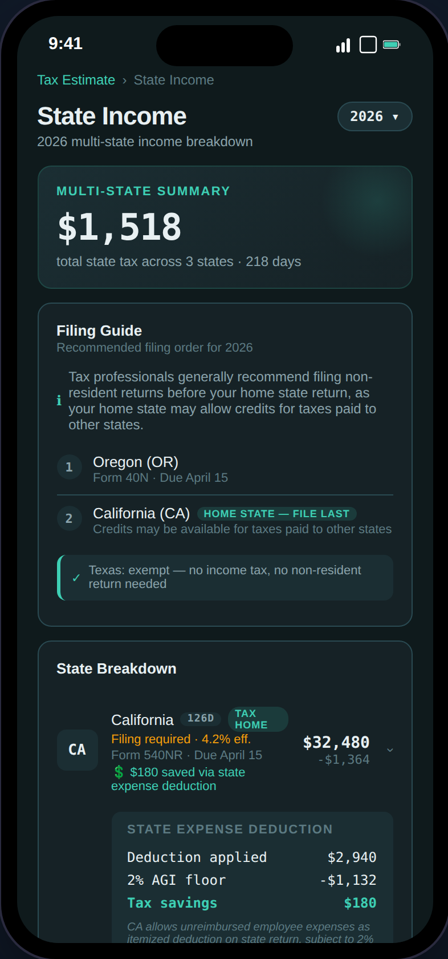Tap the dollar sign icon beside state expense savings
The width and height of the screenshot is (448, 959).
tap(118, 772)
